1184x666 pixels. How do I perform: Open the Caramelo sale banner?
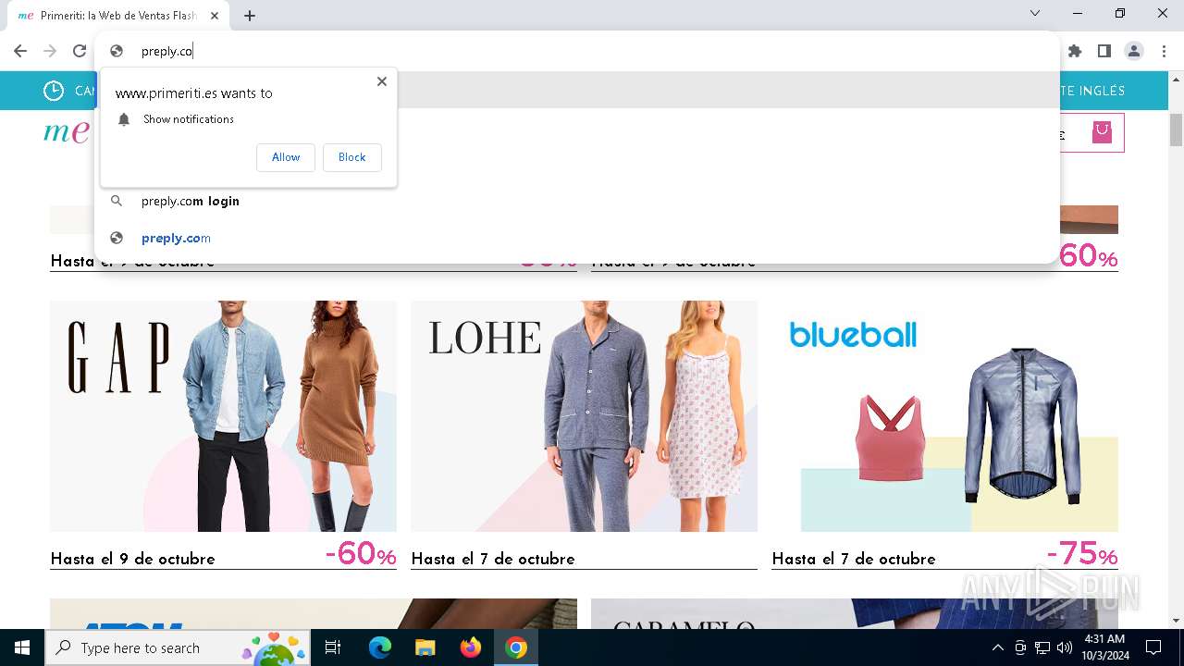855,613
